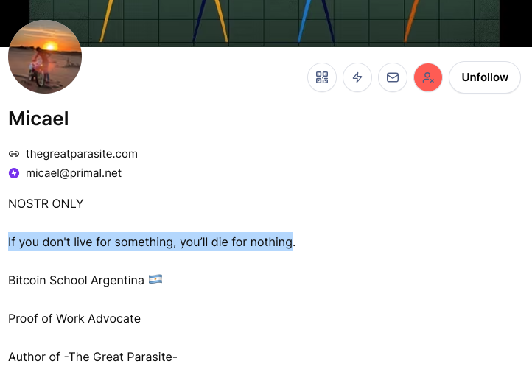Click the NOSTR ONLY bio line
This screenshot has width=532, height=386.
pyautogui.click(x=46, y=203)
